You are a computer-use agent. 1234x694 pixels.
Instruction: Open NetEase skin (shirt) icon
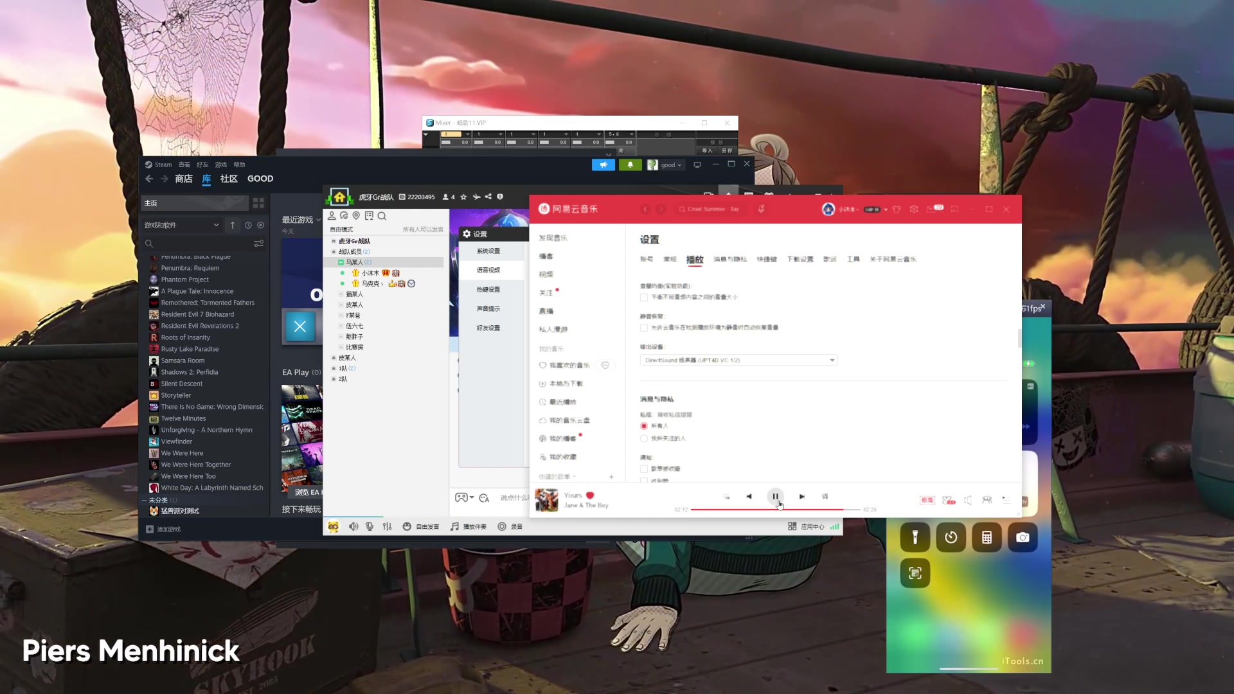[x=897, y=209]
